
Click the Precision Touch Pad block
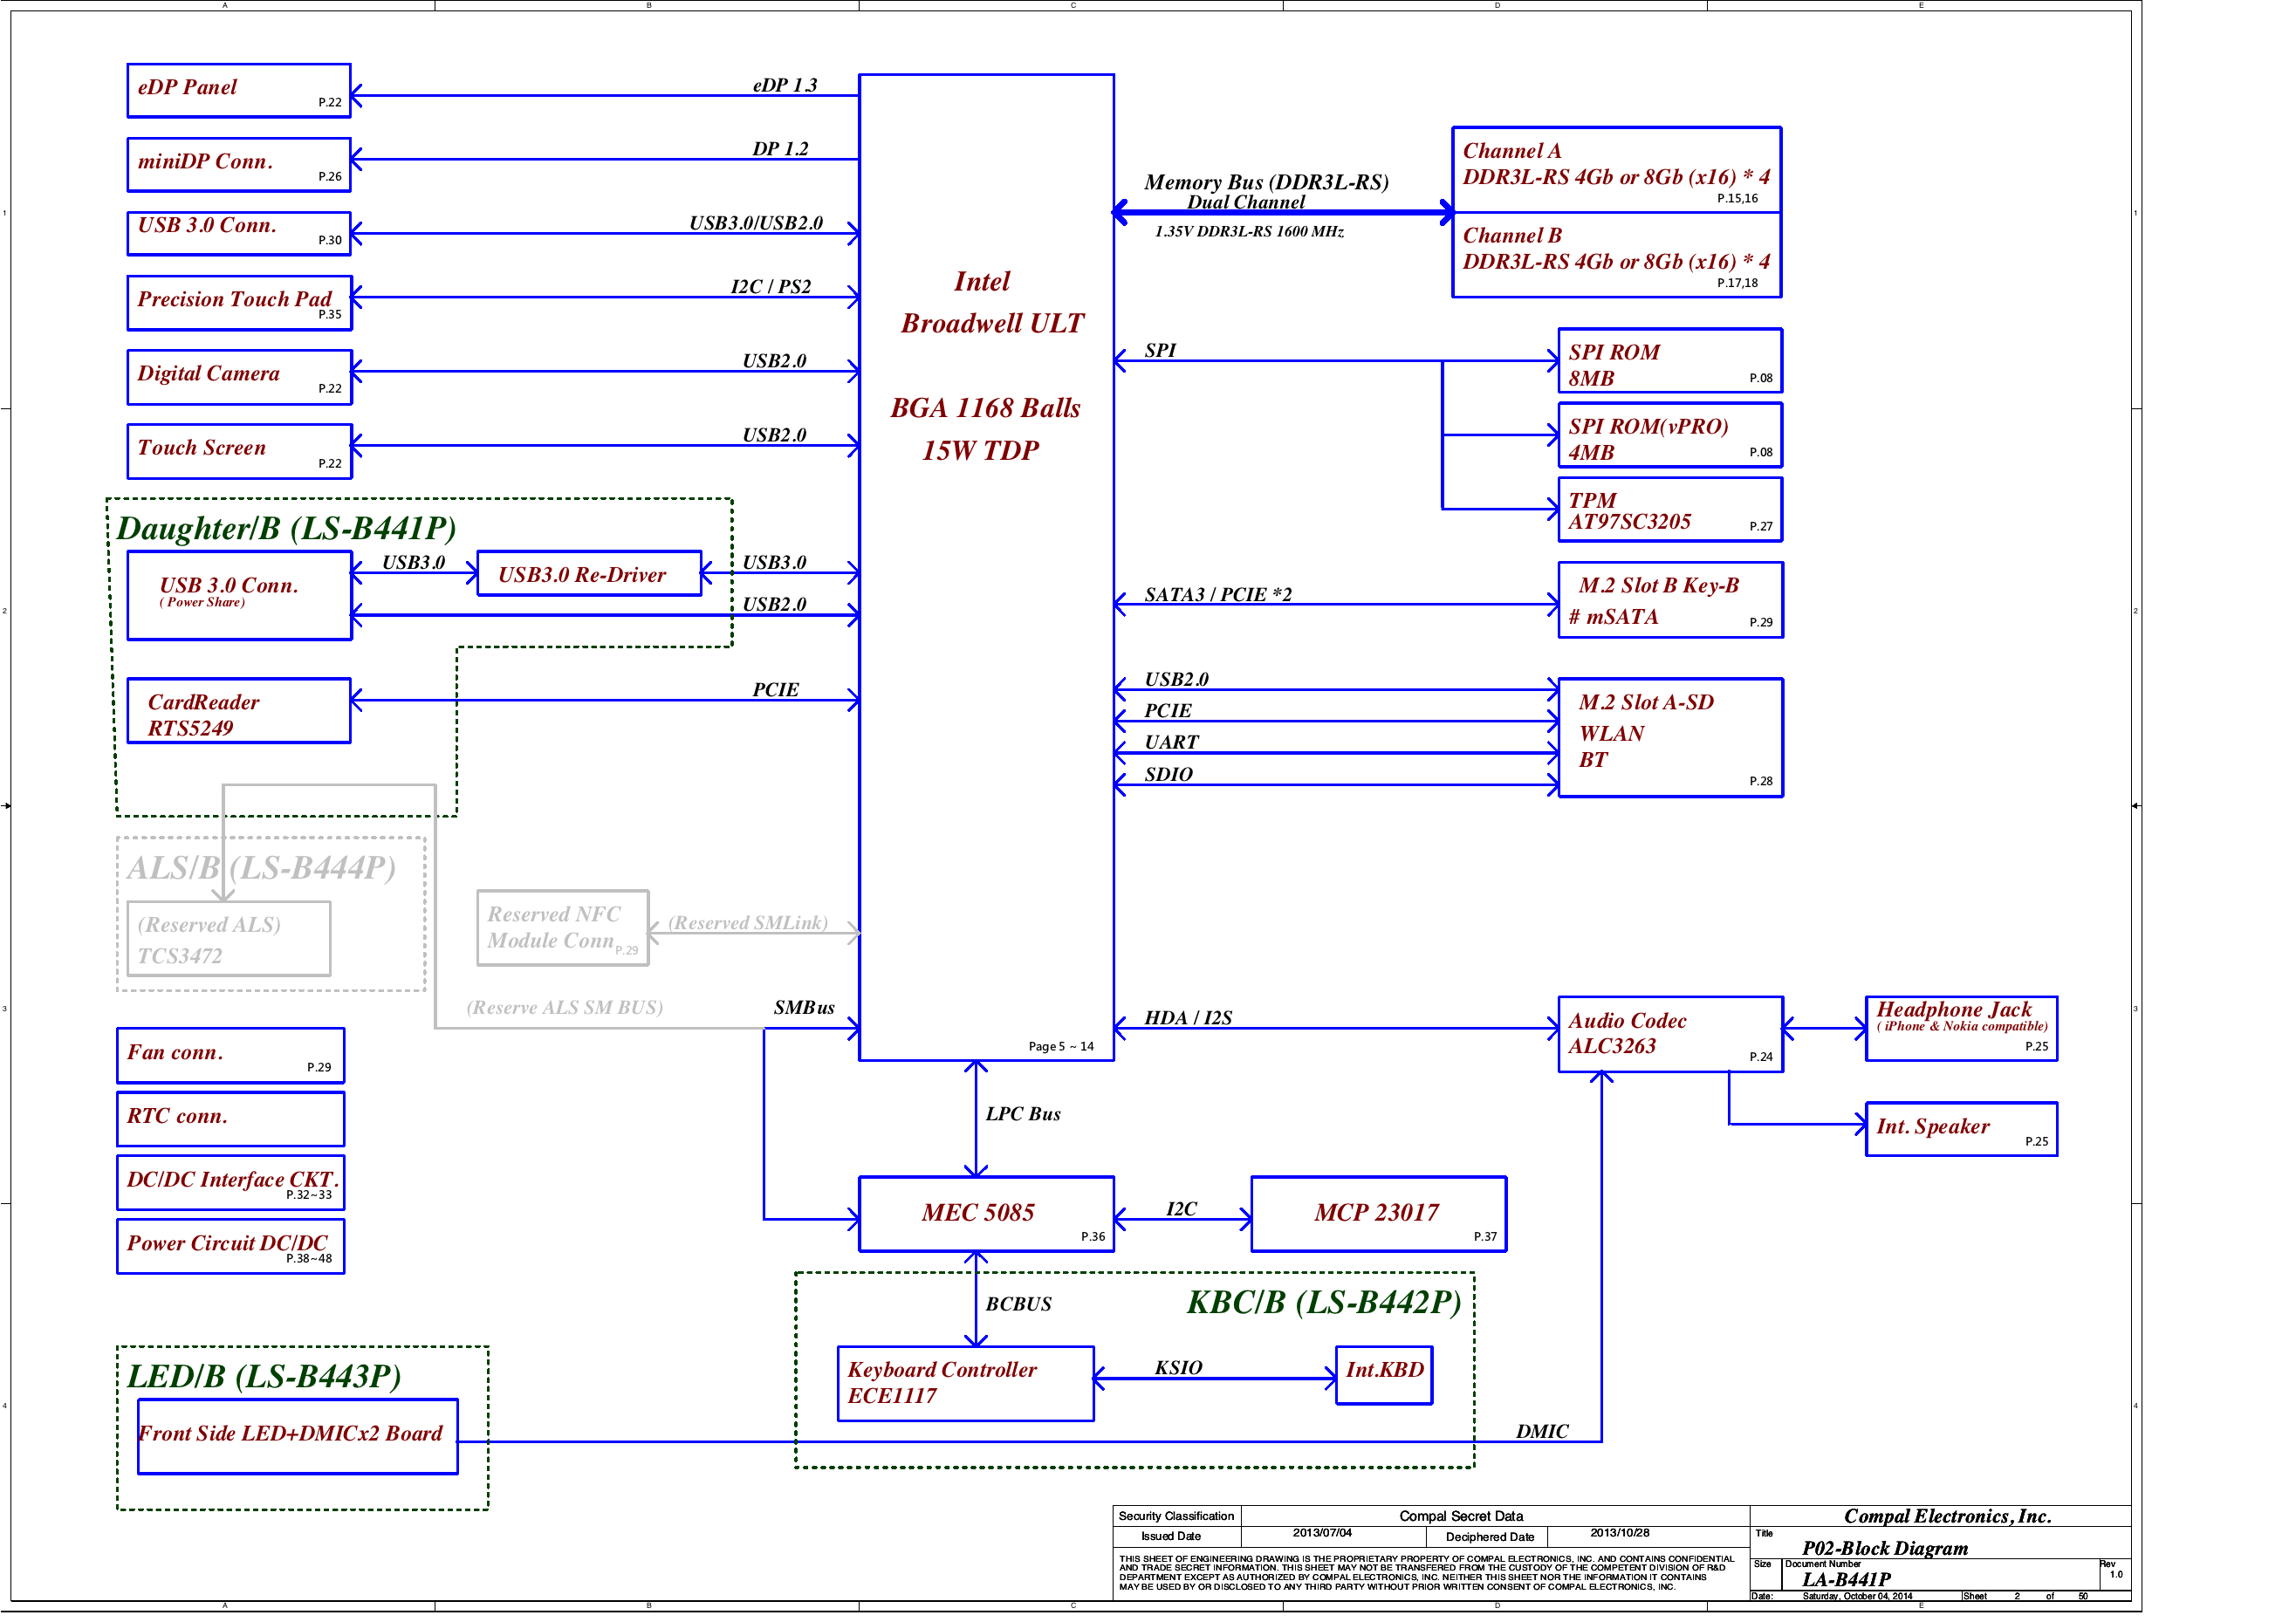click(x=238, y=302)
